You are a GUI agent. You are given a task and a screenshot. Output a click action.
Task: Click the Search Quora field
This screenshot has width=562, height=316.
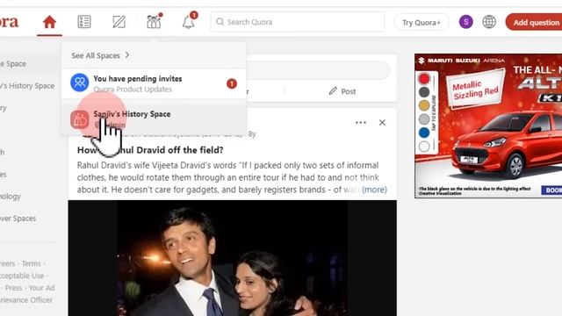point(298,22)
